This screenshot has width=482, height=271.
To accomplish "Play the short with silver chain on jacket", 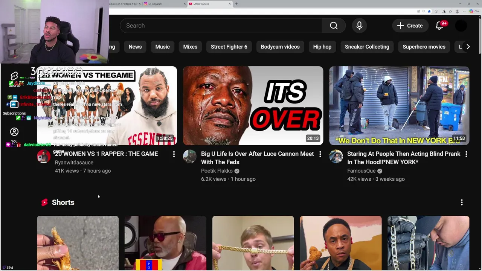I will tap(429, 243).
